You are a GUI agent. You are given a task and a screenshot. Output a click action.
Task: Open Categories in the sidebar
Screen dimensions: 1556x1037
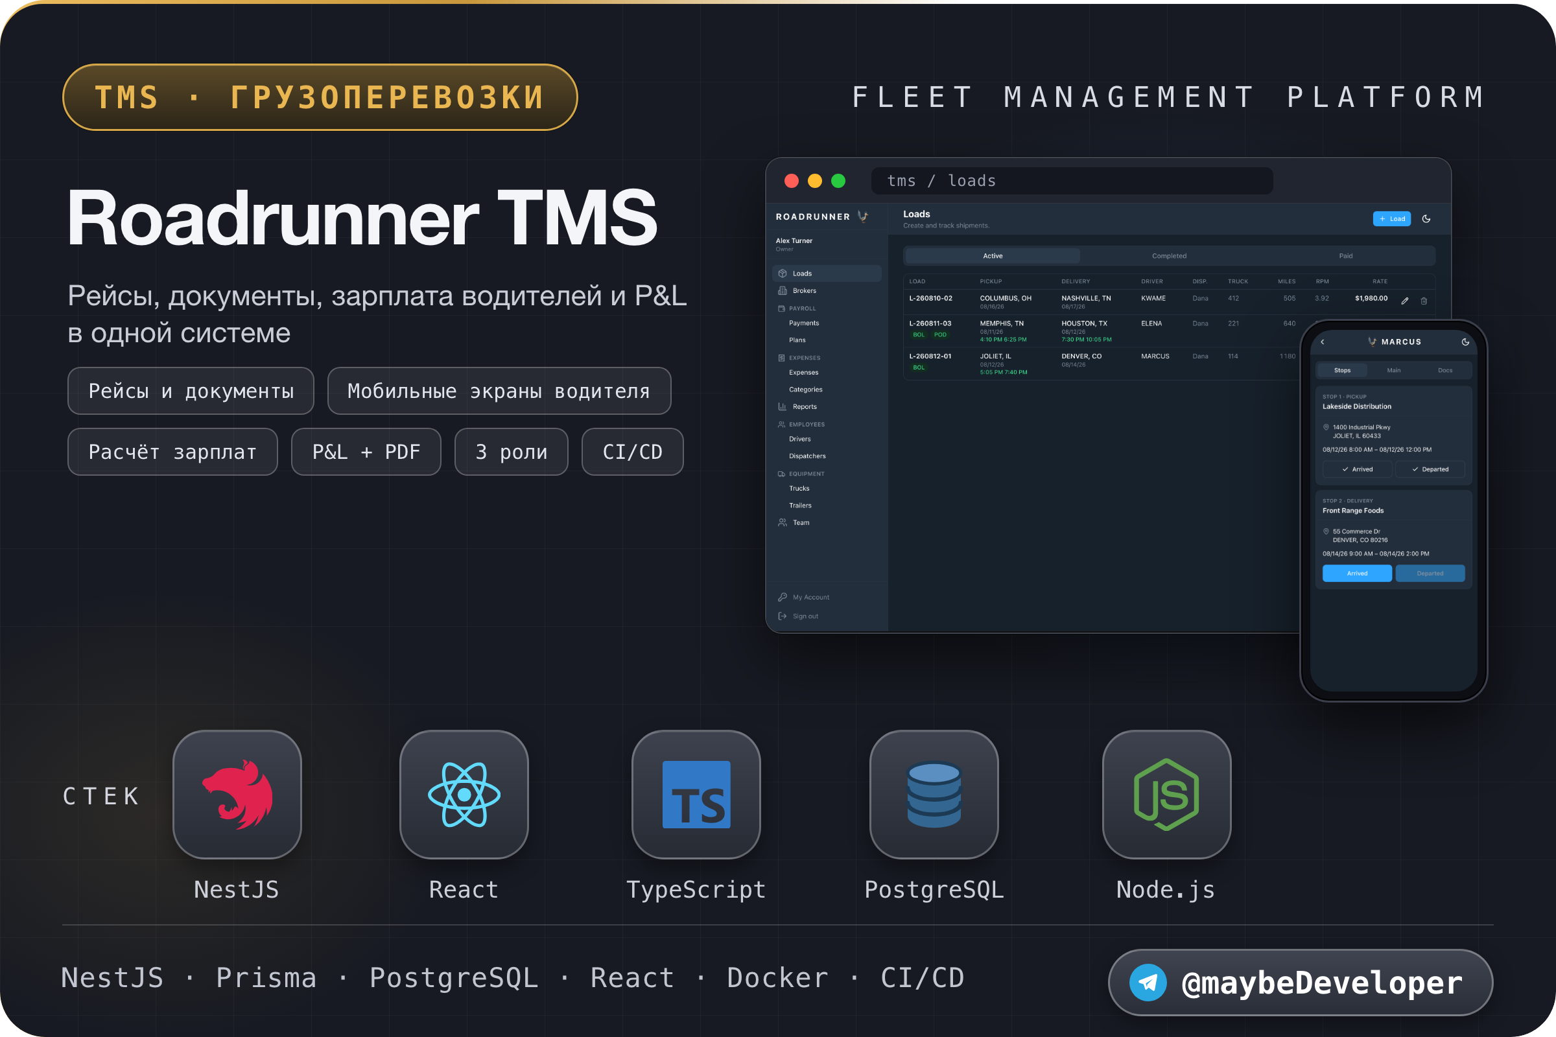[806, 390]
